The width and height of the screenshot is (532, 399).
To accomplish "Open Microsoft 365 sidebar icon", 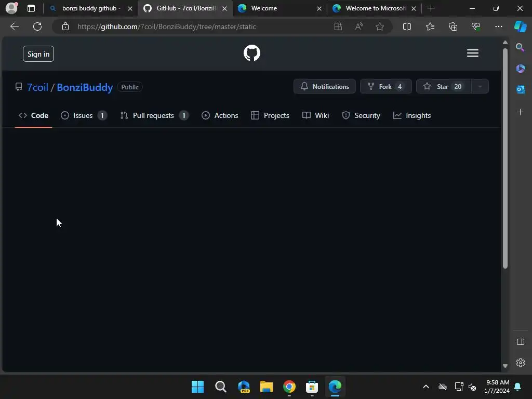I will pyautogui.click(x=520, y=69).
